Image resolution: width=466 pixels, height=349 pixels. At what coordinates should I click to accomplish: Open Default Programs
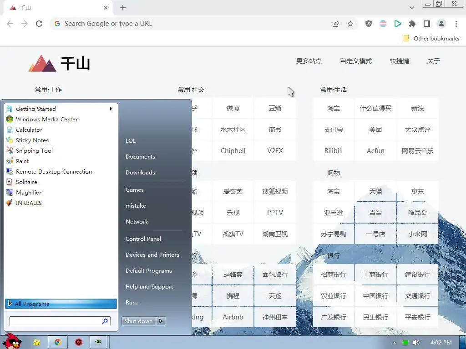pos(149,271)
